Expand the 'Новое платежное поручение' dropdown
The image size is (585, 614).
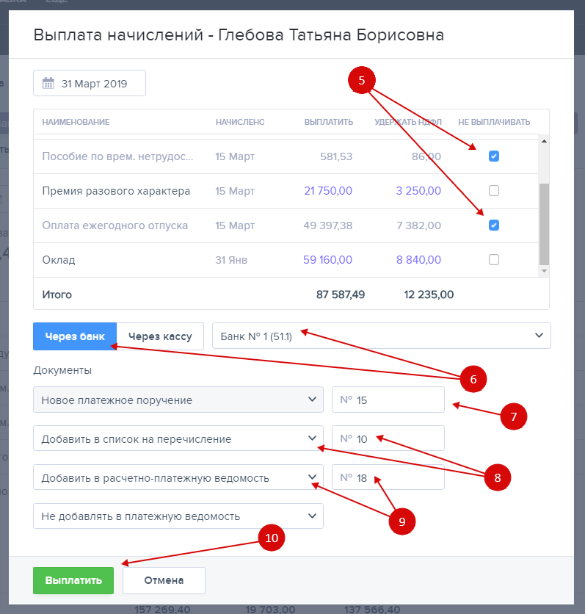click(x=178, y=400)
